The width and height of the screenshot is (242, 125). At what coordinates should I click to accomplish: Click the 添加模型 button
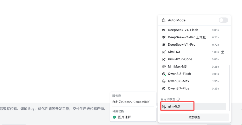194,117
